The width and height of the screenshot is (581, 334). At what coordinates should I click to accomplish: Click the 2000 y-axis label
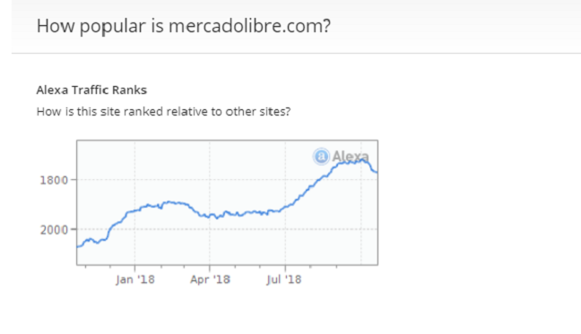click(54, 230)
